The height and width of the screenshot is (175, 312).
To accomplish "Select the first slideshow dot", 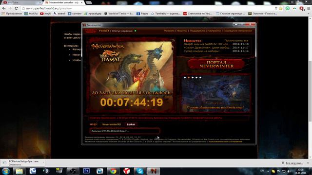I will [185, 78].
